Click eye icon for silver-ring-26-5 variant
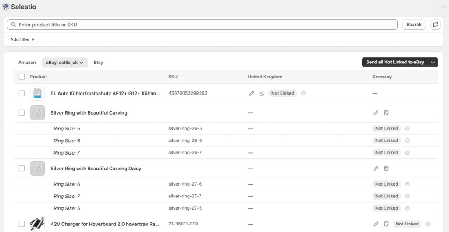 [407, 129]
